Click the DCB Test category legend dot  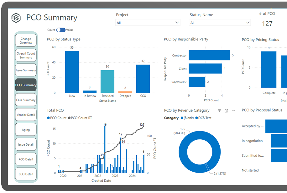(197, 118)
